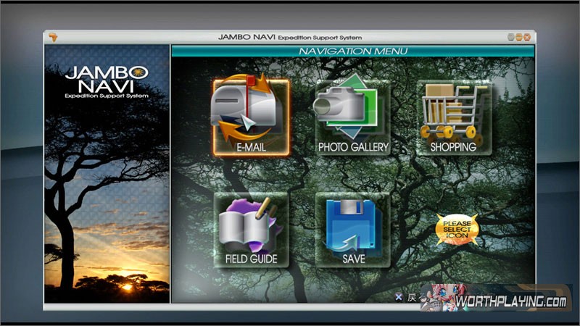The image size is (580, 326).
Task: Click the Africa icon in title bar
Action: point(52,37)
